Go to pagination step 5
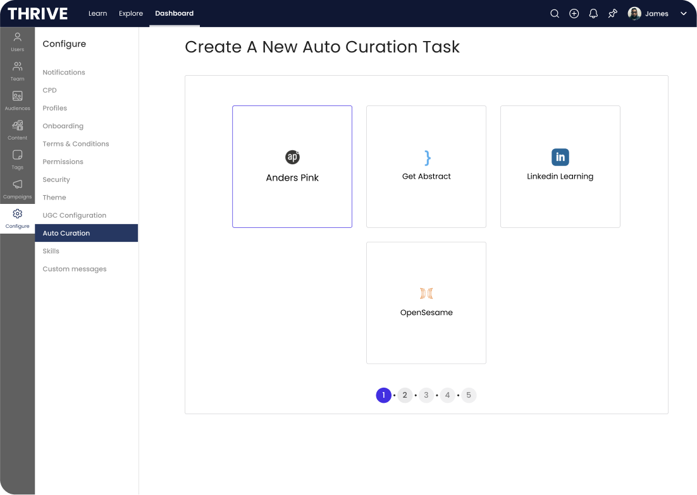This screenshot has width=697, height=495. tap(469, 395)
